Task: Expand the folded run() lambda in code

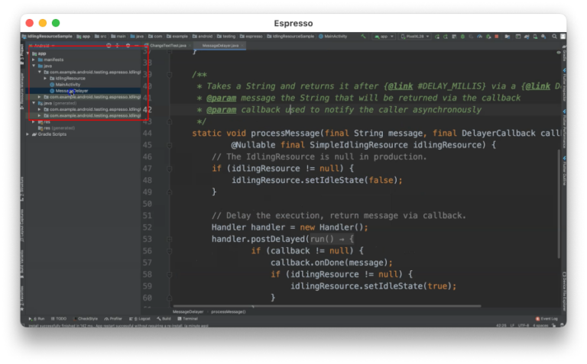Action: pos(332,239)
